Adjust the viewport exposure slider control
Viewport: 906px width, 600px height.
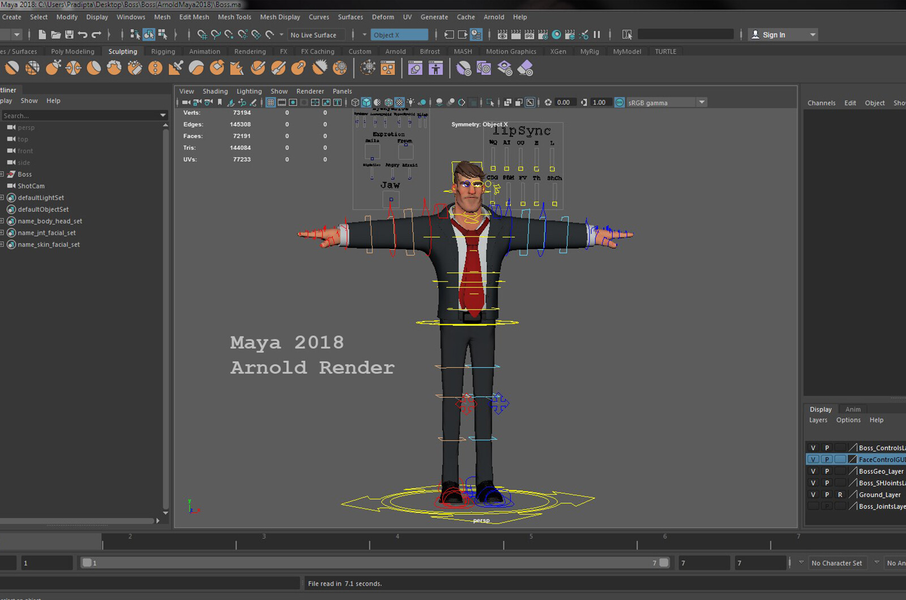(x=562, y=102)
